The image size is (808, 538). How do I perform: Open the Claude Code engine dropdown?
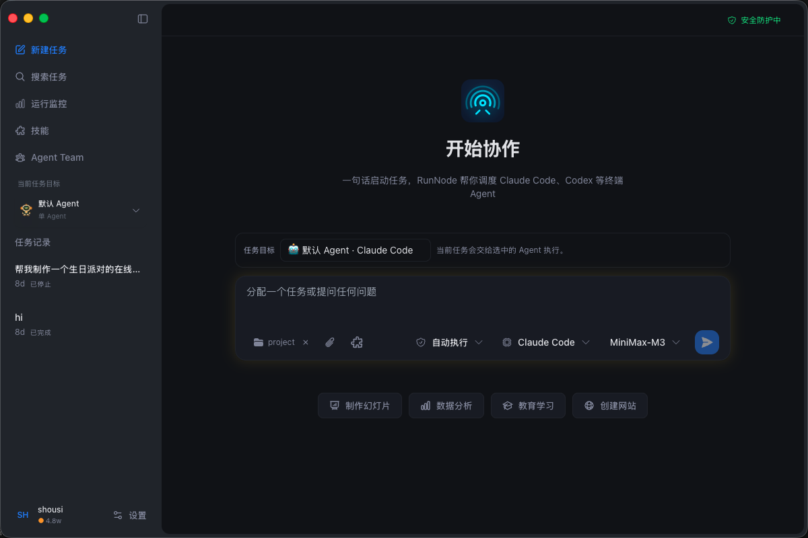pyautogui.click(x=546, y=342)
